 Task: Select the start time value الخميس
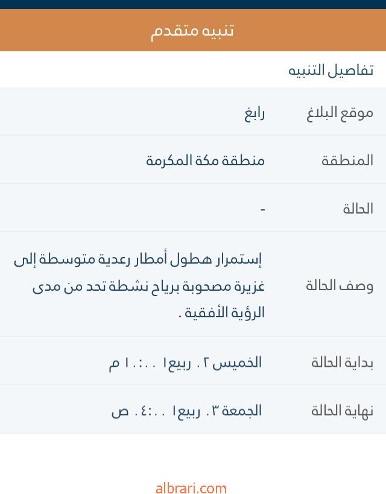tap(185, 363)
